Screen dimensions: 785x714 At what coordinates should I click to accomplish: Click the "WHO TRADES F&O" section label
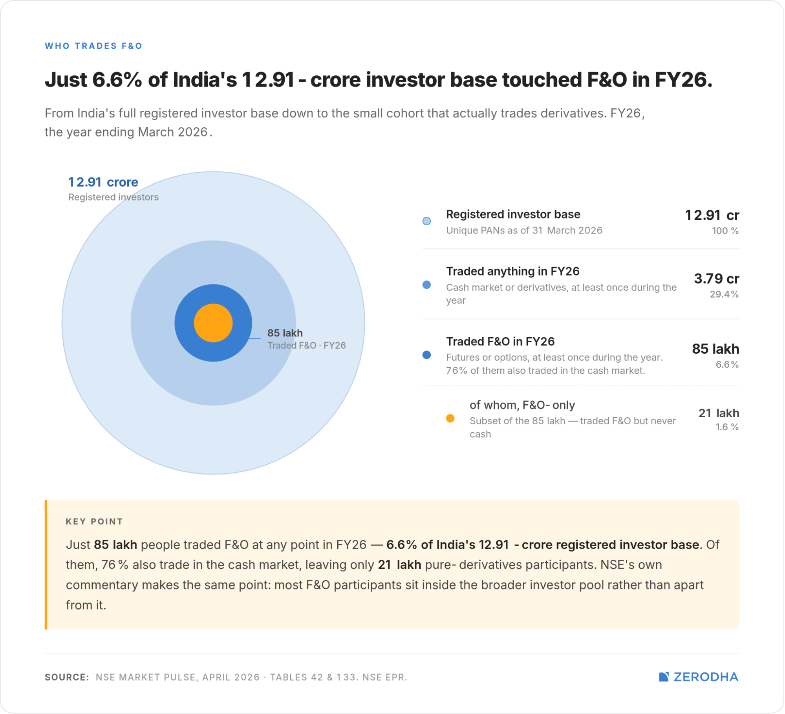[x=93, y=46]
